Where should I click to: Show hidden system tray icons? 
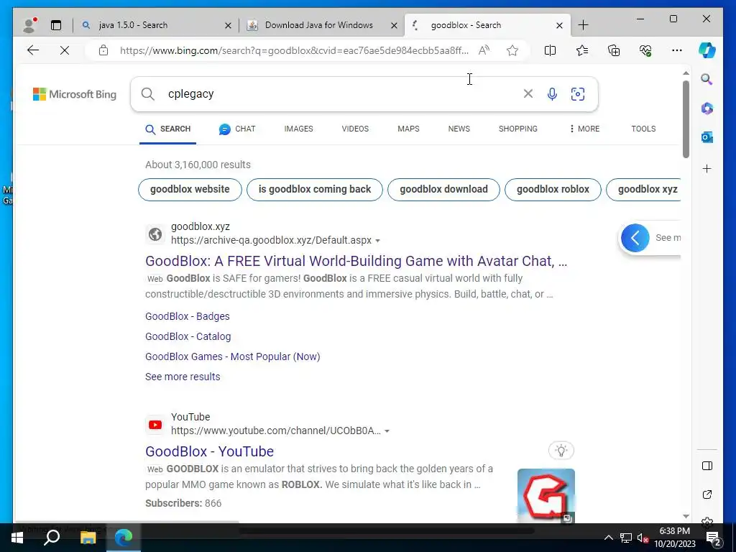pyautogui.click(x=608, y=538)
